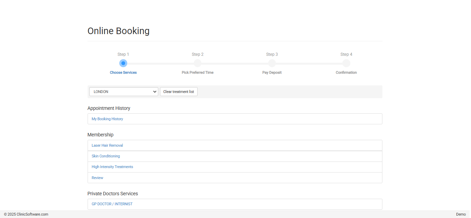Click the Step 4 progress circle
471x218 pixels.
346,63
